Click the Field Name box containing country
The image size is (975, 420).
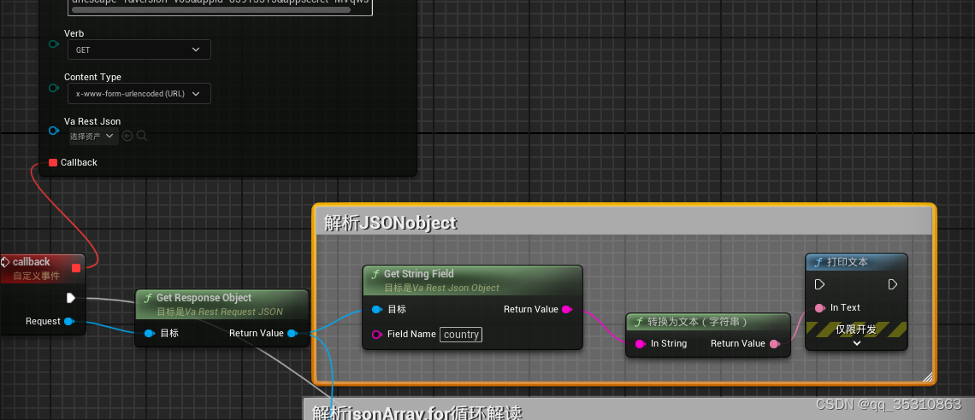[x=461, y=335]
